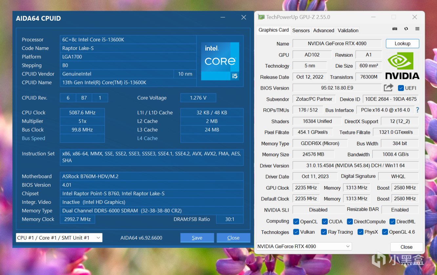The height and width of the screenshot is (275, 437).
Task: Click the Bandwidth value '1008.4 GB/s'
Action: point(395,155)
